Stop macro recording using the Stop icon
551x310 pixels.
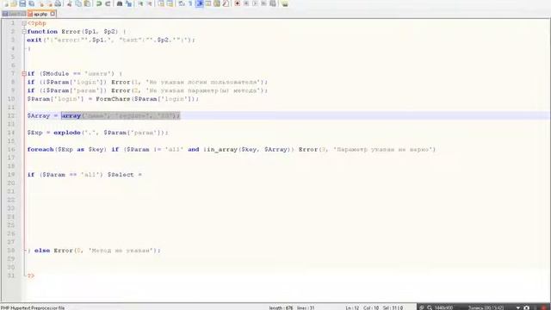(x=246, y=3)
